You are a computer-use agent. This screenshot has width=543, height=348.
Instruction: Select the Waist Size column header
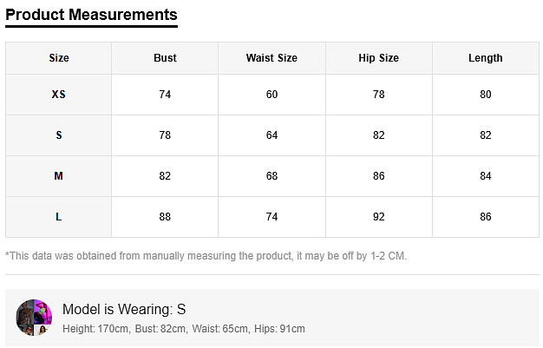click(271, 58)
